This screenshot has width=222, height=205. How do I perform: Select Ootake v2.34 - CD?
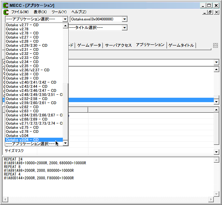coord(34,62)
